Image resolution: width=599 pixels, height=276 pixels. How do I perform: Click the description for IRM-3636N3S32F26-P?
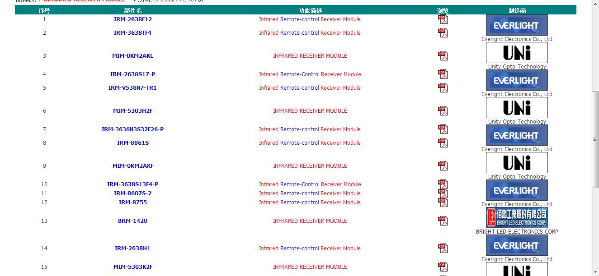310,129
